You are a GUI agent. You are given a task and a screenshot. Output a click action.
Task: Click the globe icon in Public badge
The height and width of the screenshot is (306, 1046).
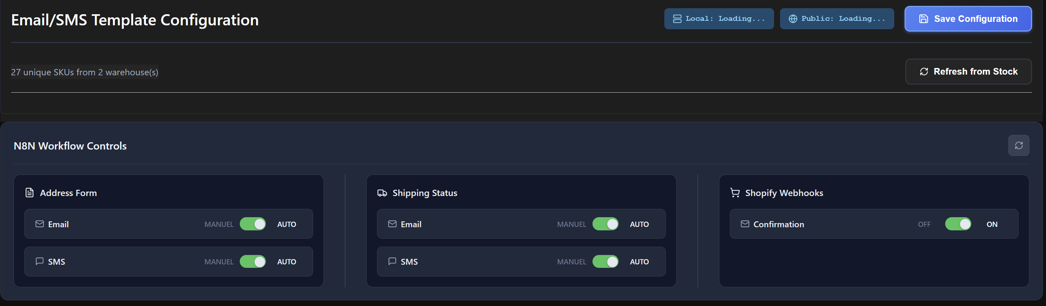[793, 19]
